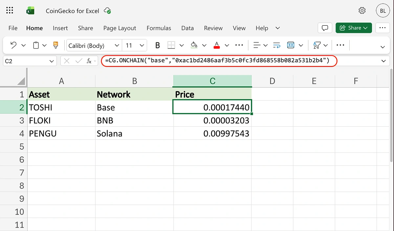Switch to the Page Layout tab

[120, 28]
